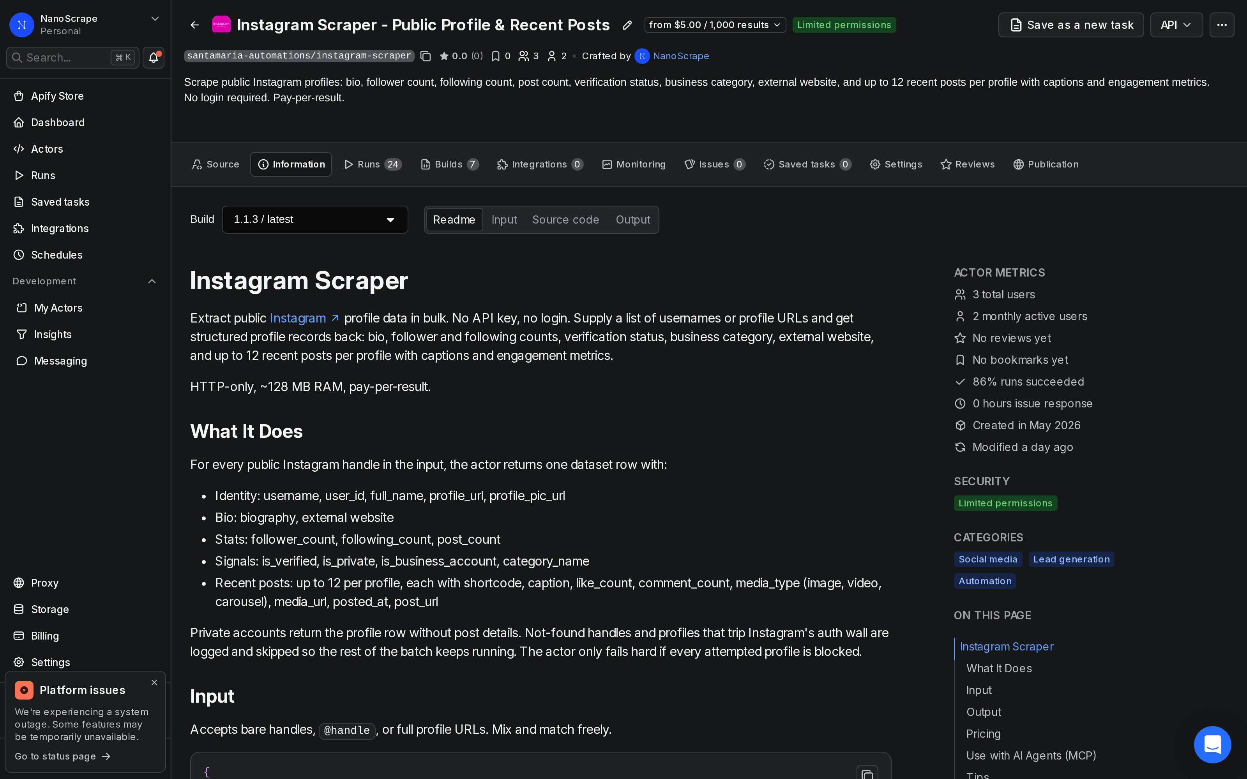Screen dimensions: 1247x779
Task: Switch to the Output view
Action: (633, 219)
